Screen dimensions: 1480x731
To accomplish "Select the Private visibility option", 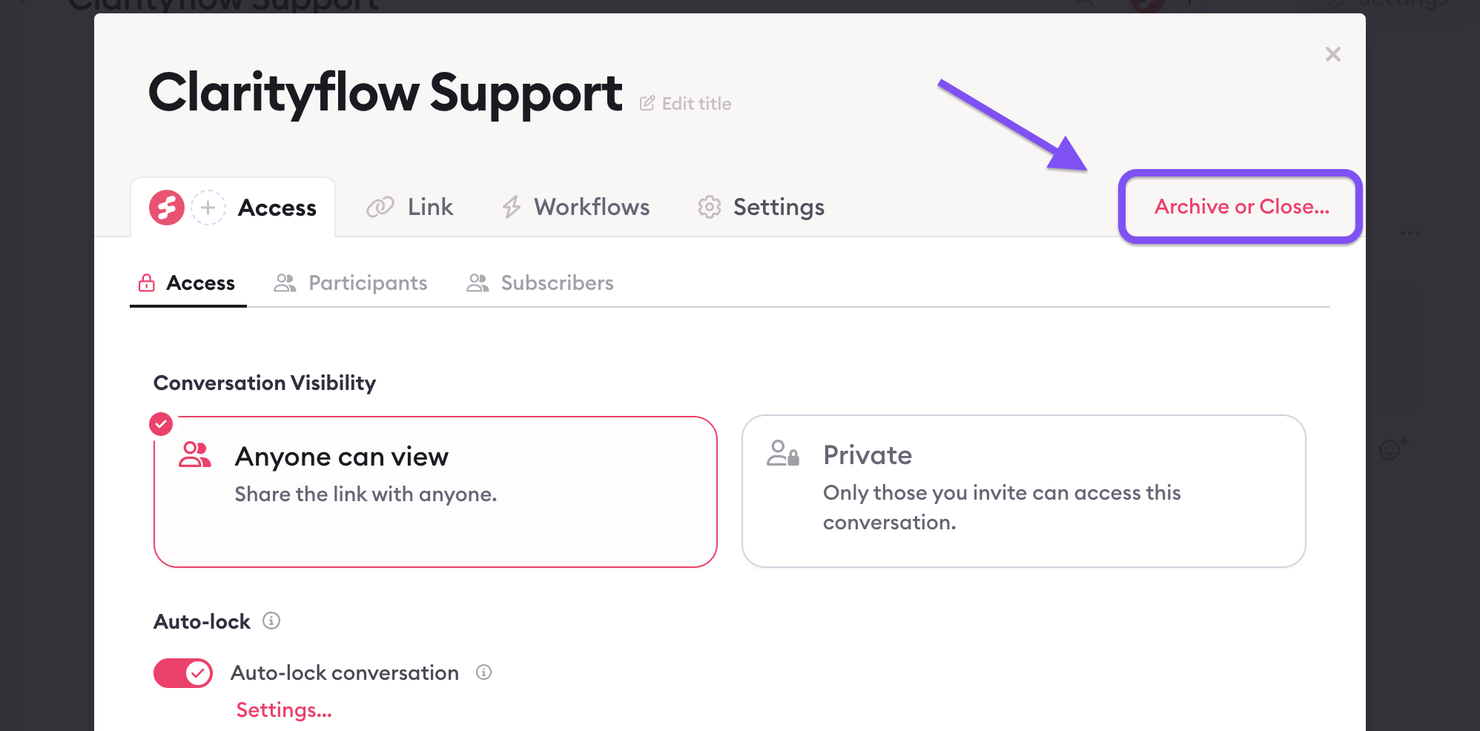I will coord(1023,491).
